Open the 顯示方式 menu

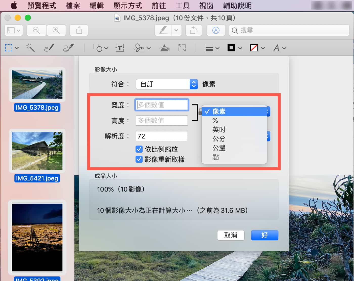coord(128,5)
